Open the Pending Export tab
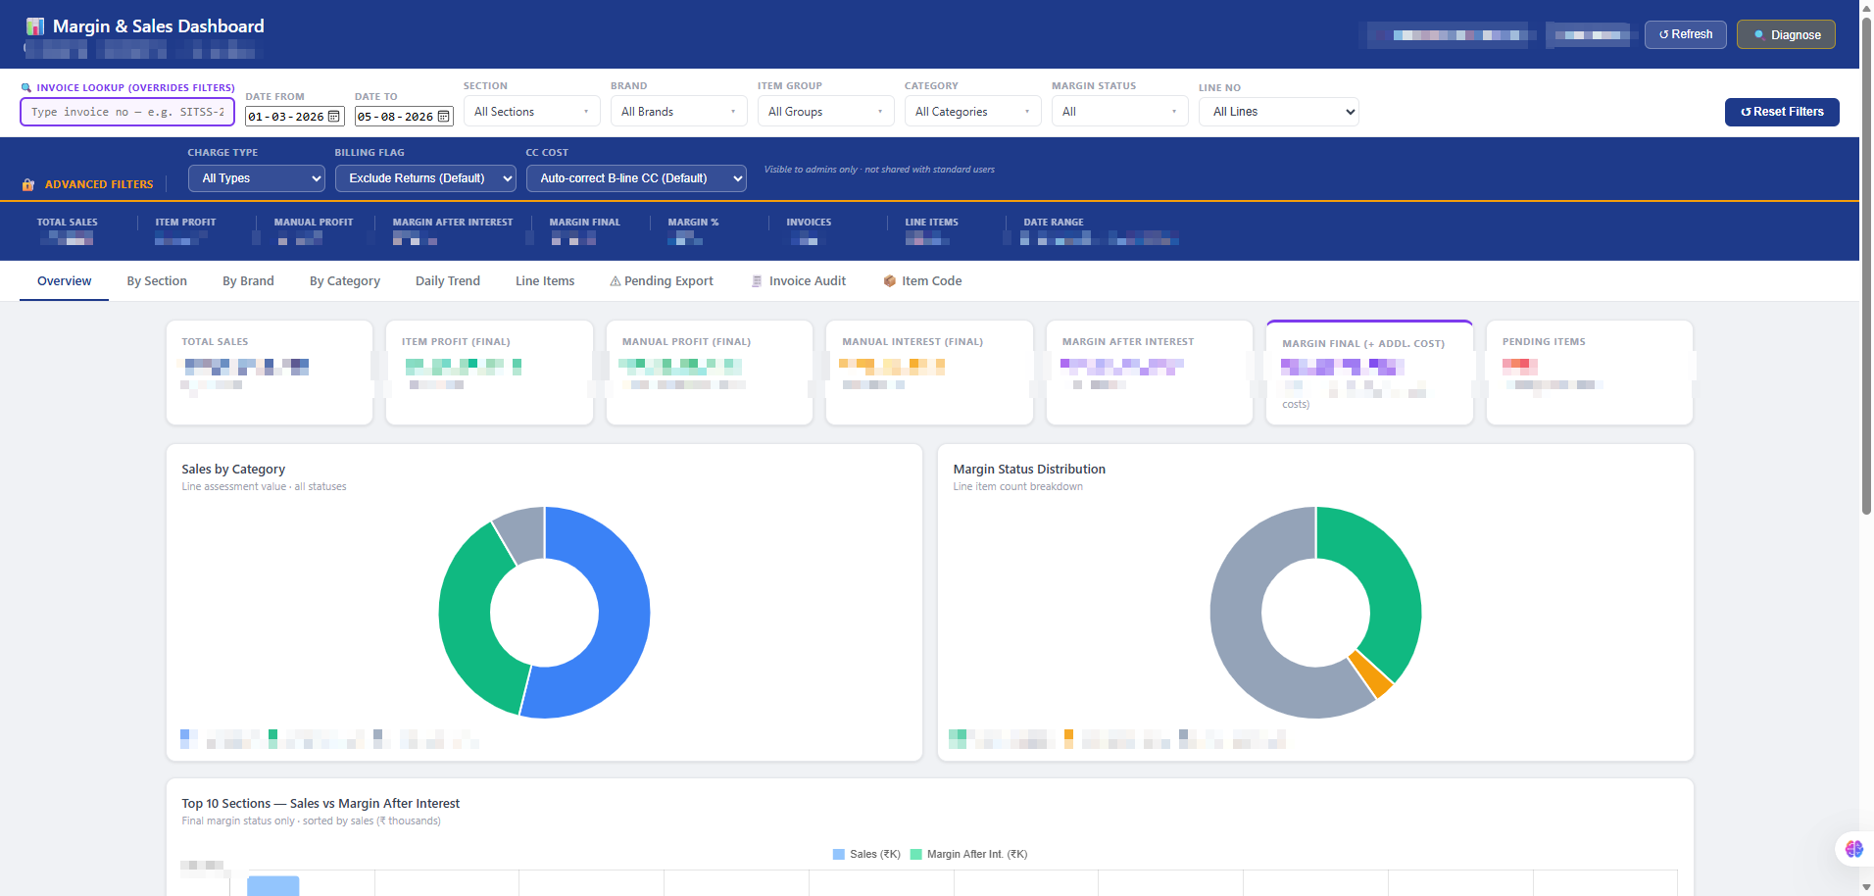This screenshot has height=896, width=1874. click(x=662, y=281)
